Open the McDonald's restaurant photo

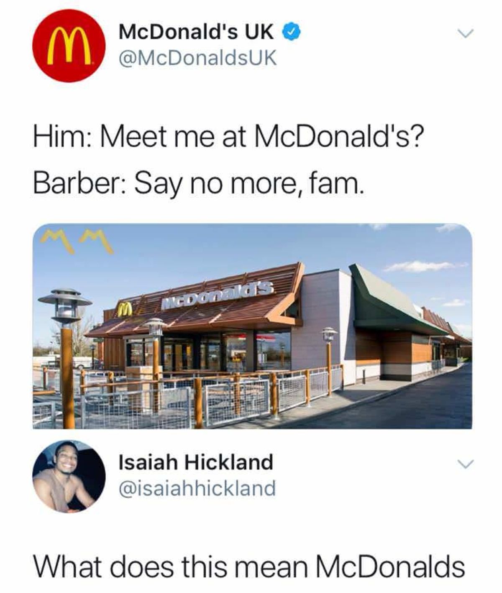[252, 326]
